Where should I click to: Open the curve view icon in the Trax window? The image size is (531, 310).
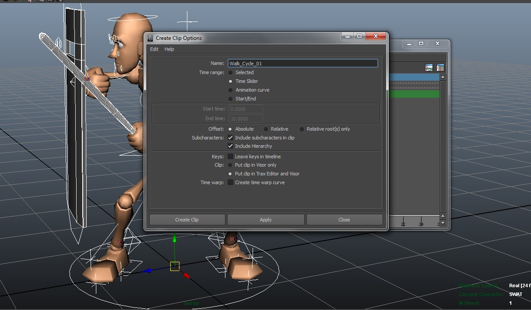coord(429,68)
